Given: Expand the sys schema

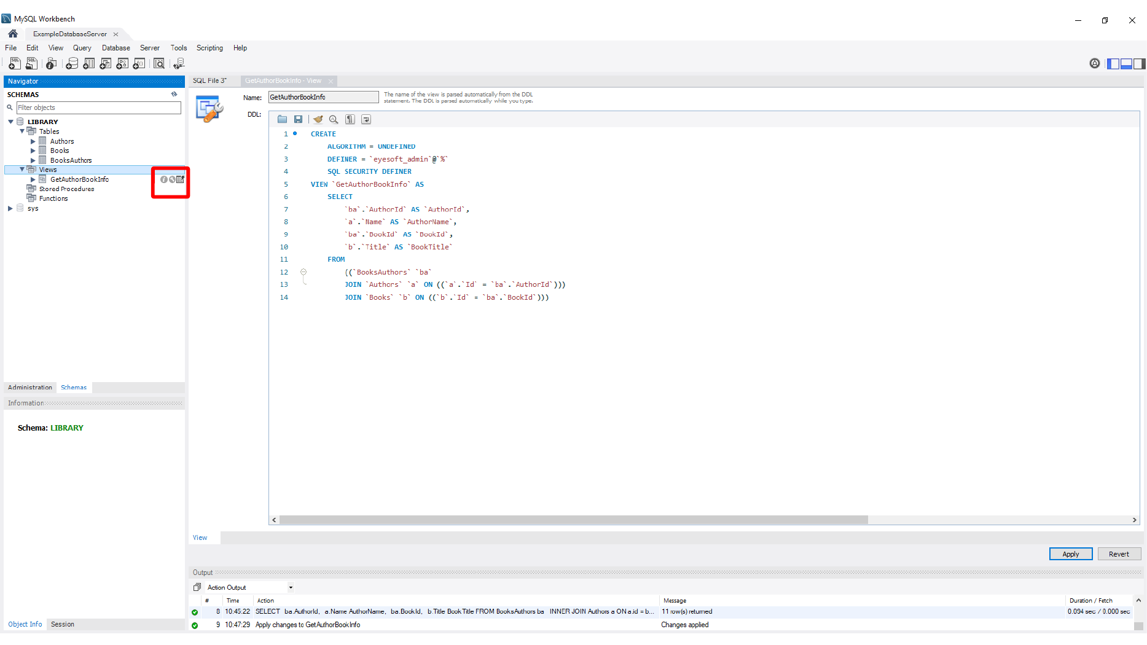Looking at the screenshot, I should tap(10, 208).
